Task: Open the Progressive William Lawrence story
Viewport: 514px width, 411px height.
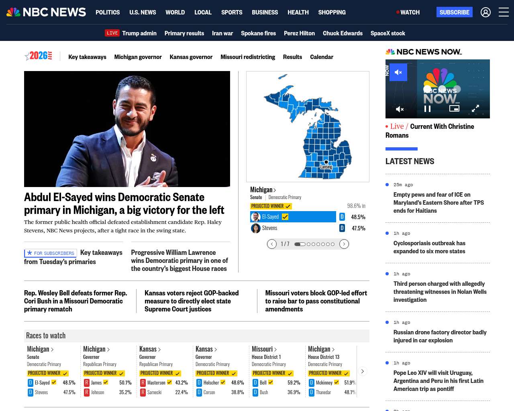Action: [x=179, y=260]
